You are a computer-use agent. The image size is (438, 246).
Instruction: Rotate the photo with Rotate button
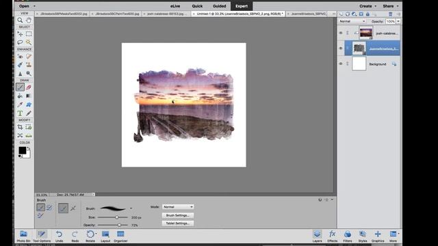tap(90, 236)
